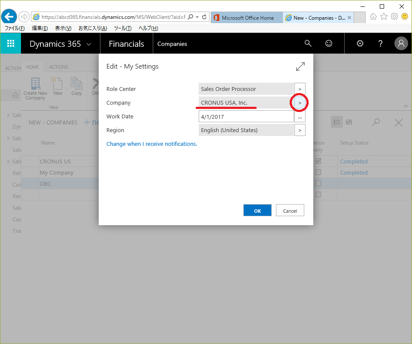Viewport: 412px width, 344px height.
Task: Open the ファイル(F) menu
Action: pos(15,28)
